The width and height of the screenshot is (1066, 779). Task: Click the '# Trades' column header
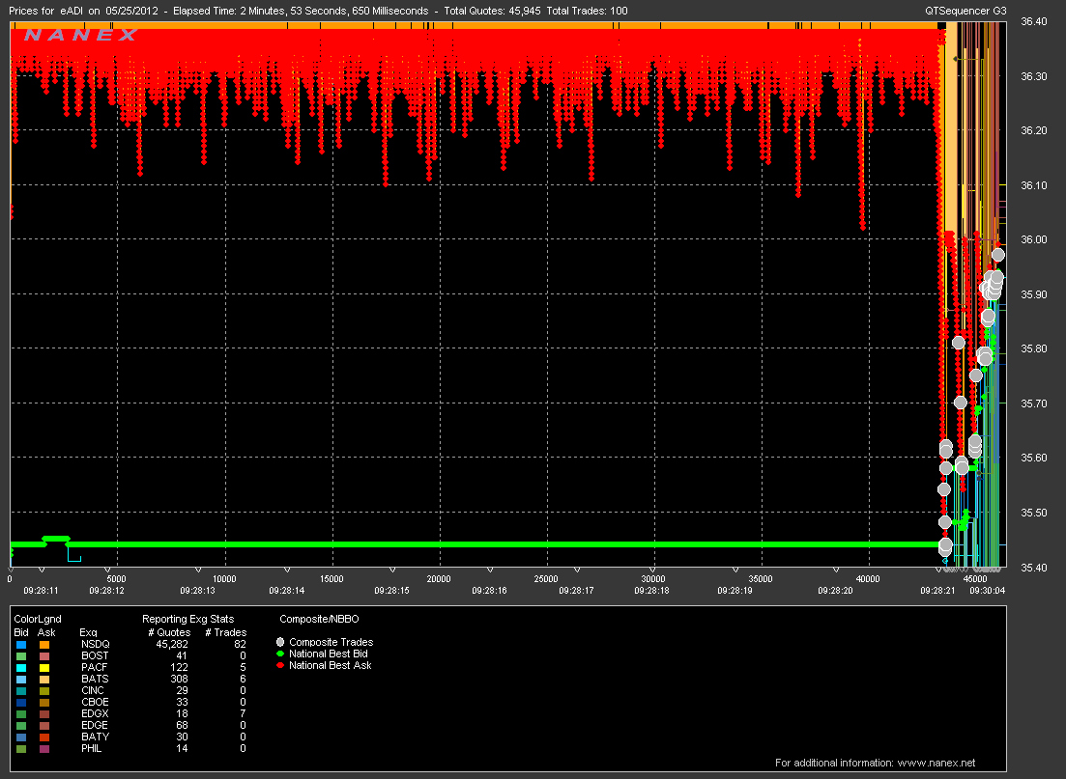[226, 632]
